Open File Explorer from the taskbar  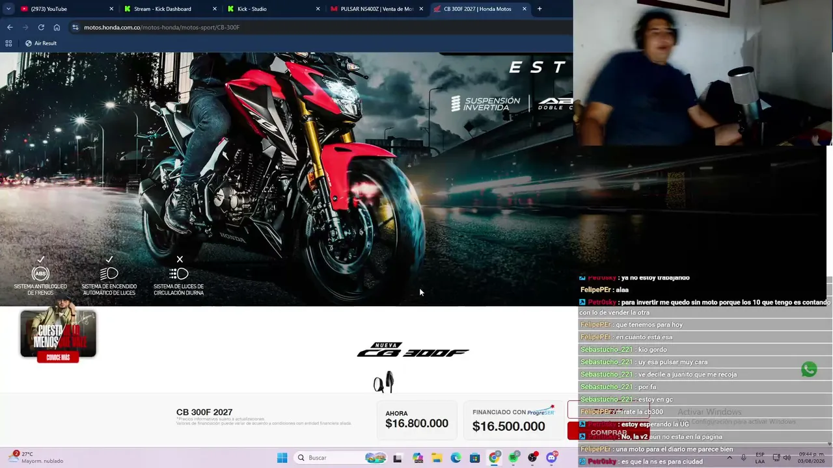(x=436, y=458)
